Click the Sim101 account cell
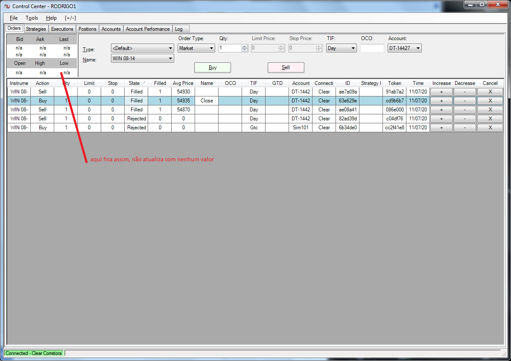 tap(301, 128)
